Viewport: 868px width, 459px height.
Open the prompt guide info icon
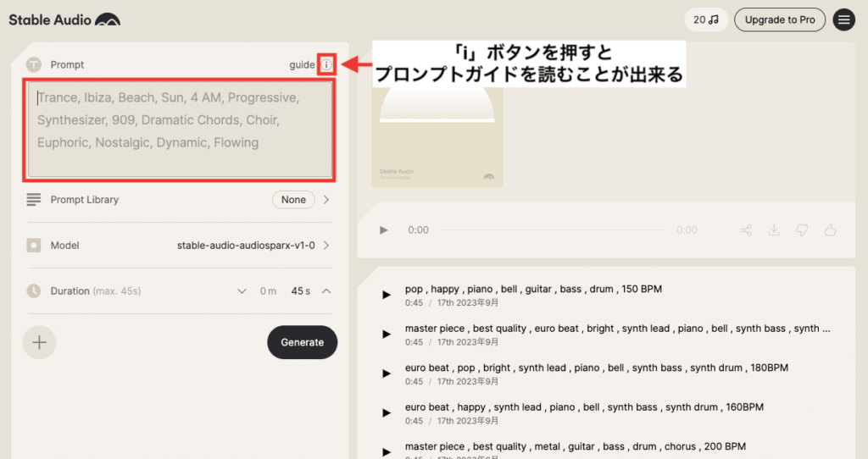pos(326,64)
